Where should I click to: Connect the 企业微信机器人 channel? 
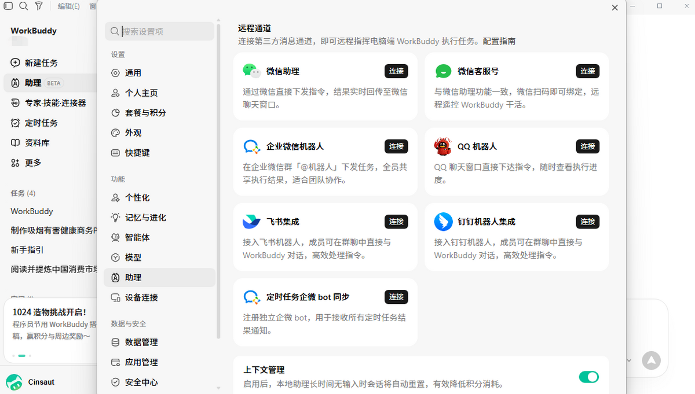point(396,146)
